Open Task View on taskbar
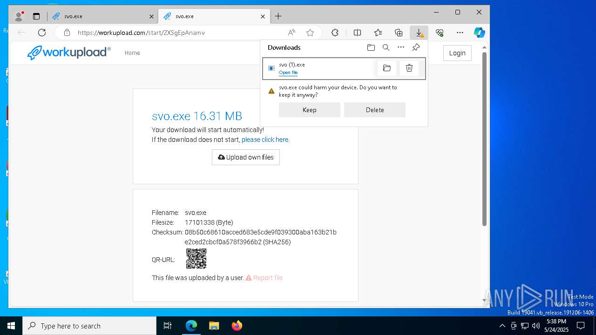 (x=168, y=326)
